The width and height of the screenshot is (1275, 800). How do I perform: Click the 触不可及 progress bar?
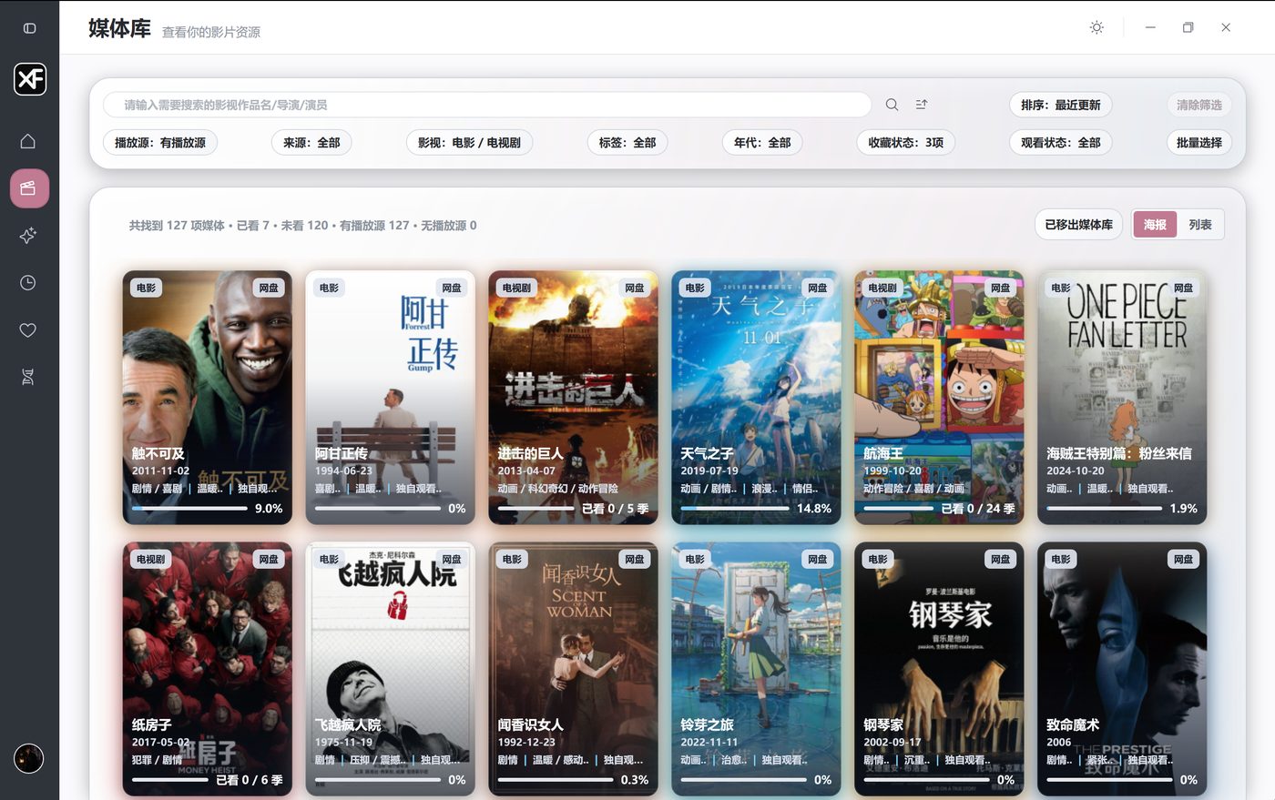189,509
